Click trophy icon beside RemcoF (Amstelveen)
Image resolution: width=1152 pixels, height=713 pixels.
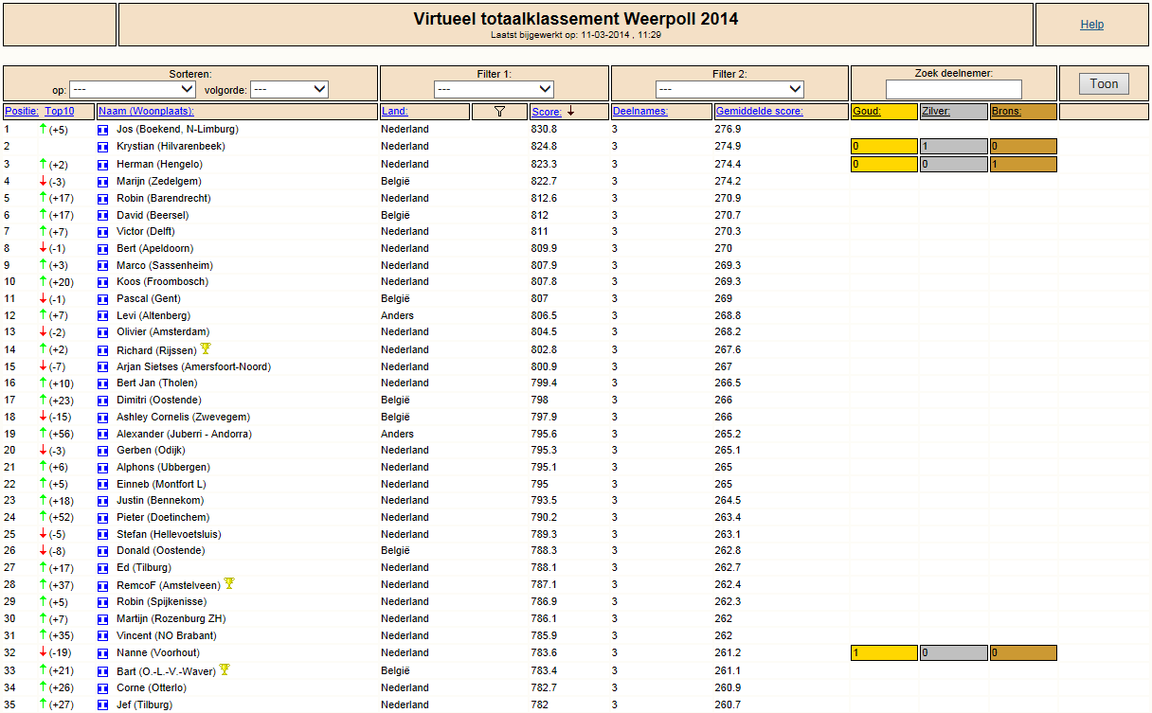click(229, 583)
